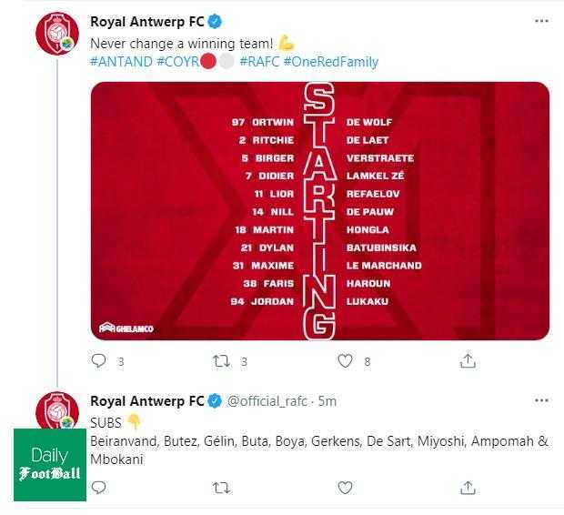Screen dimensions: 564x515
Task: Open the #RAFC hashtag
Action: pyautogui.click(x=259, y=62)
